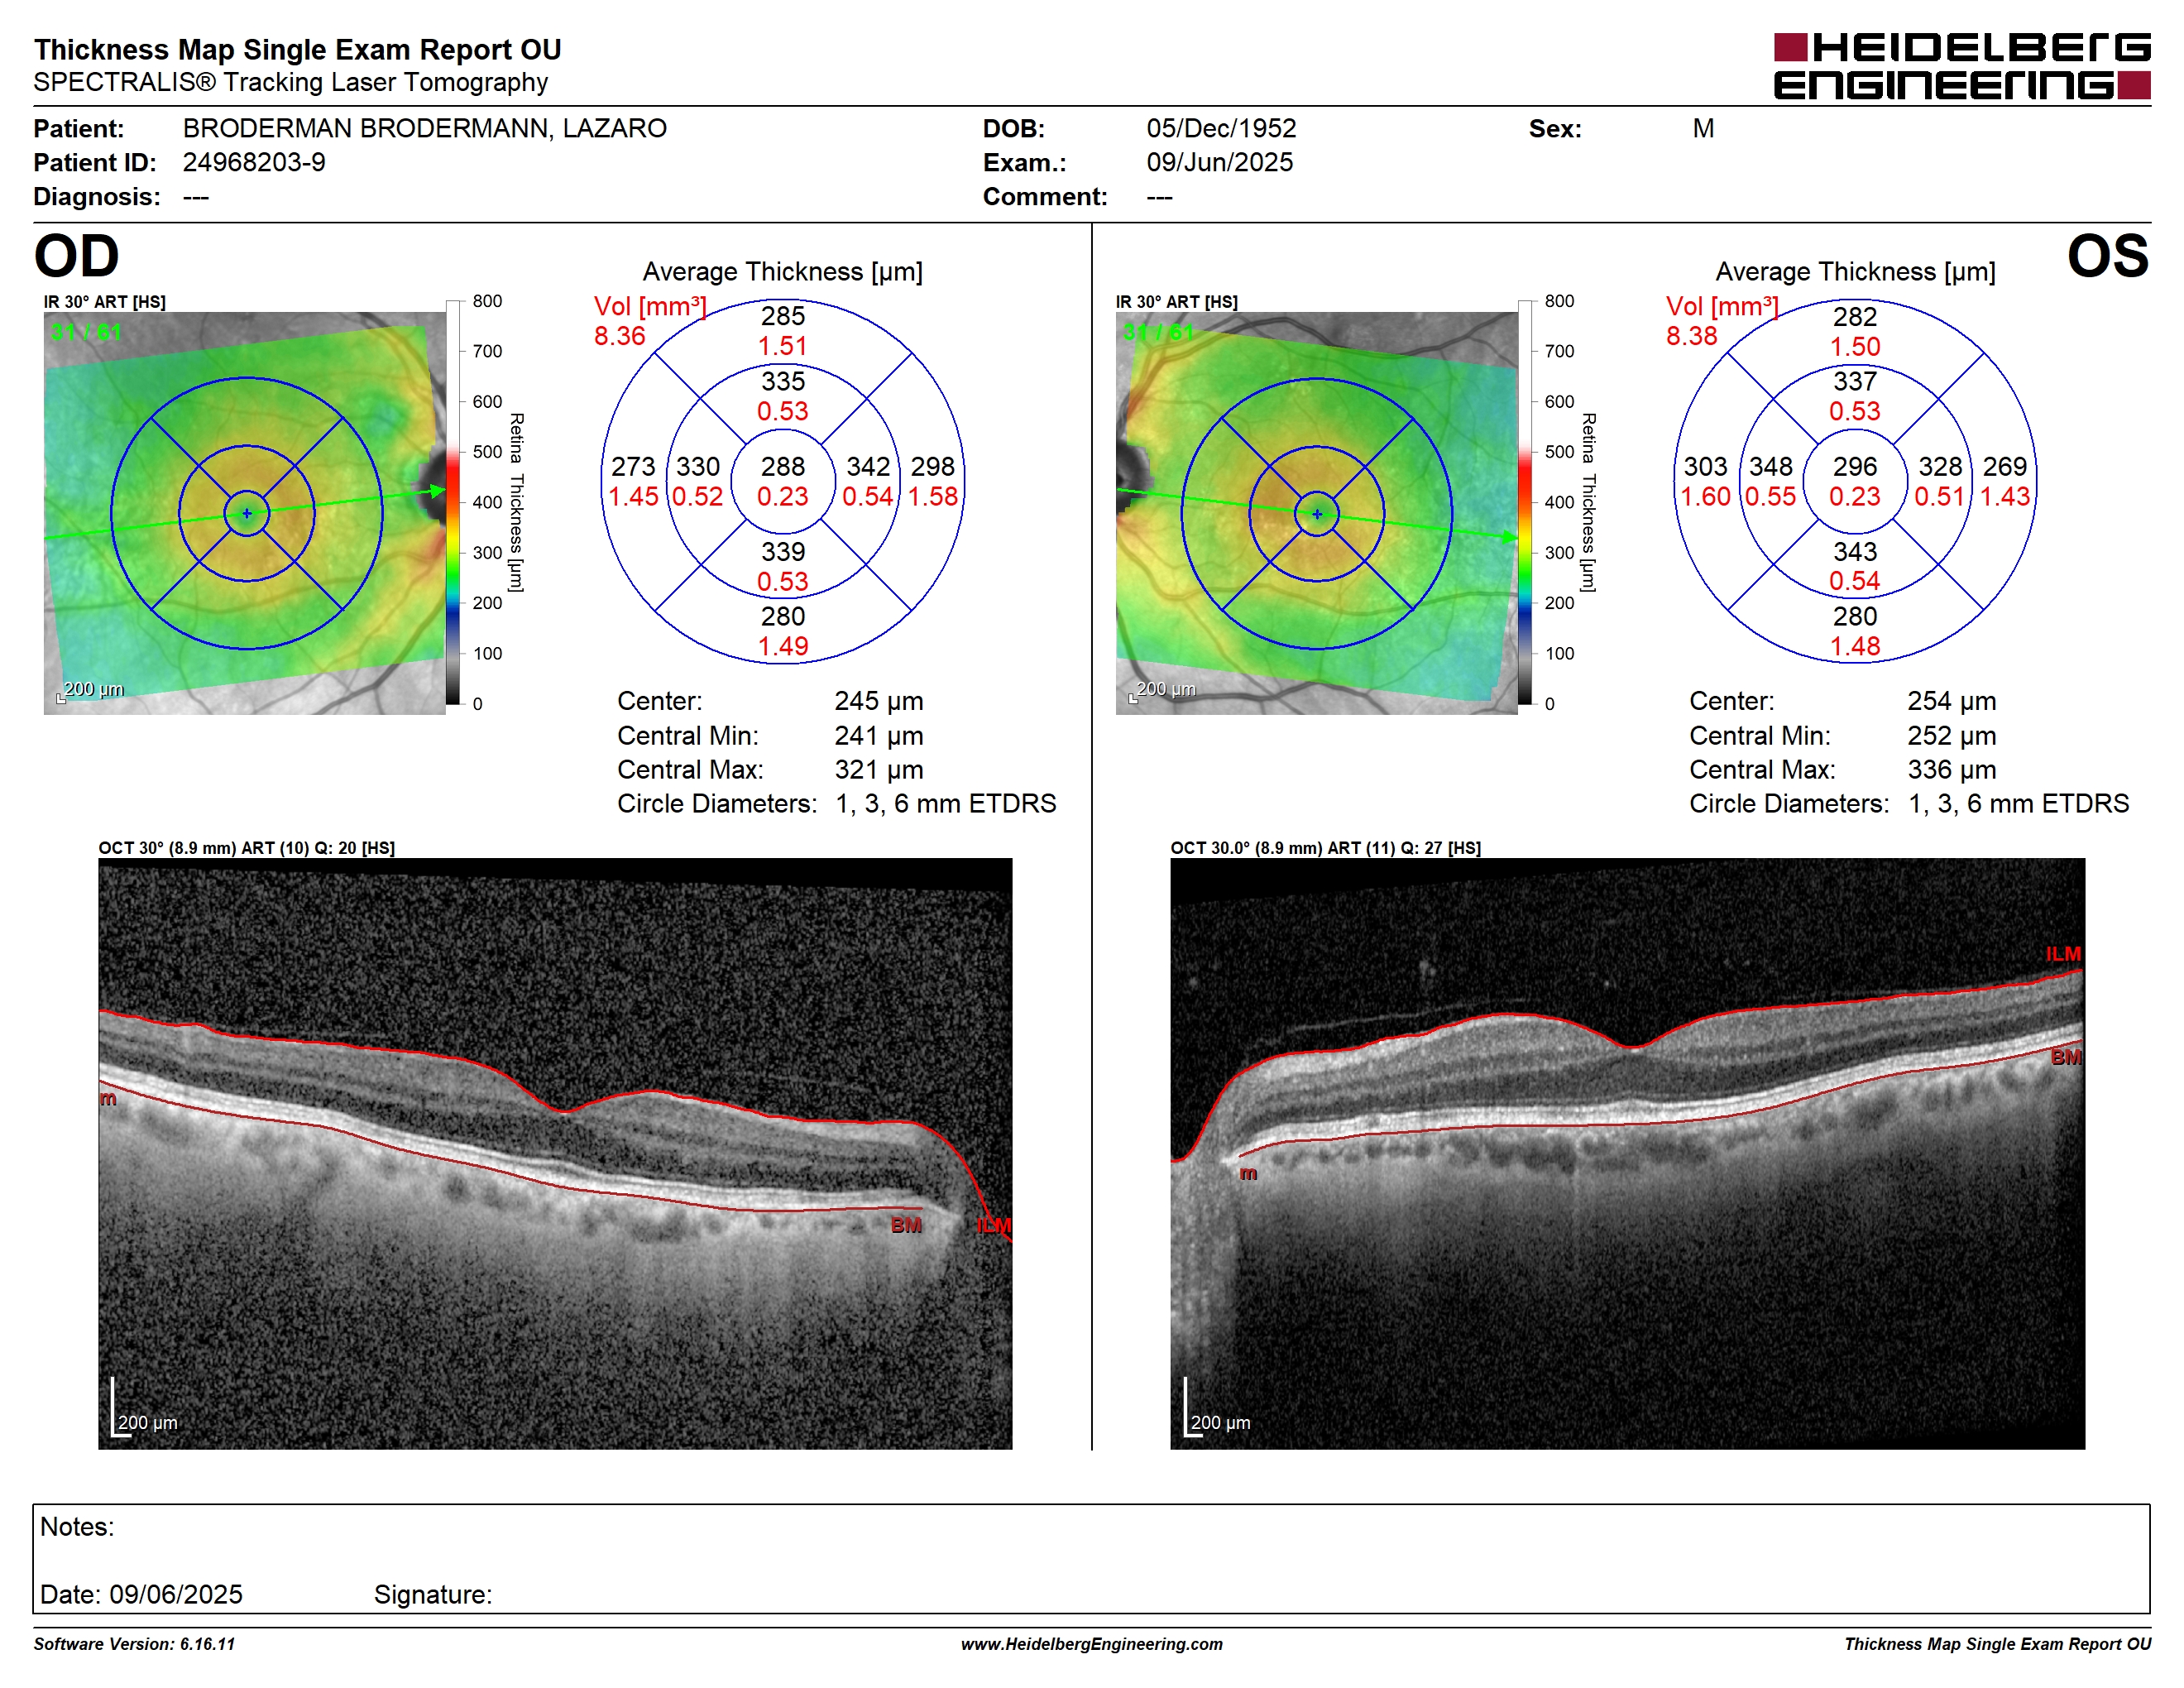Click OD outer left thickness 273

[x=633, y=466]
